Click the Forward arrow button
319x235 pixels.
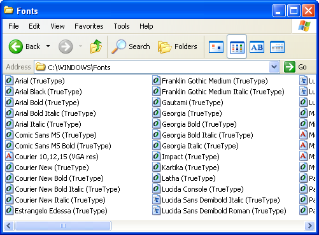point(66,46)
